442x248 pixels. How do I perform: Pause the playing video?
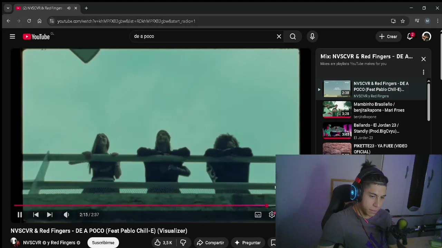[20, 215]
